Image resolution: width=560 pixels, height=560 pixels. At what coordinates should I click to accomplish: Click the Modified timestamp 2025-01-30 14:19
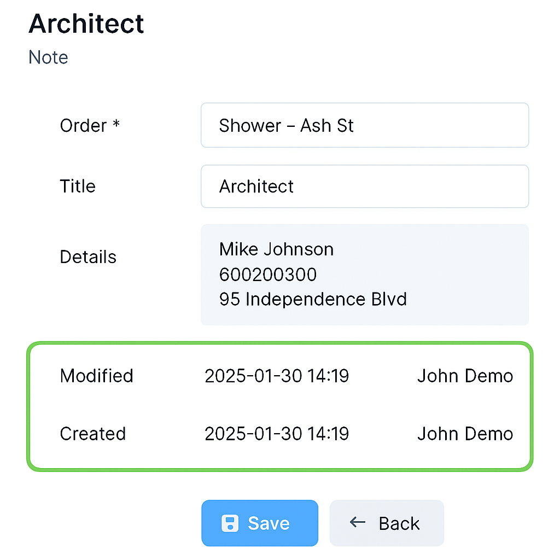click(276, 376)
